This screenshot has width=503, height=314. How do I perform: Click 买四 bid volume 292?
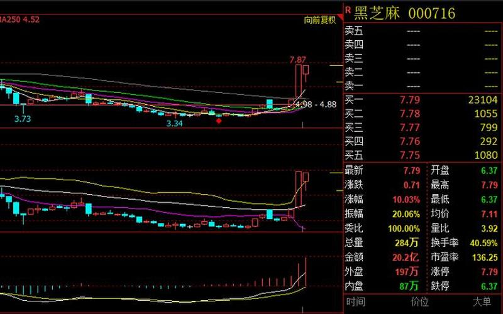tap(489, 141)
